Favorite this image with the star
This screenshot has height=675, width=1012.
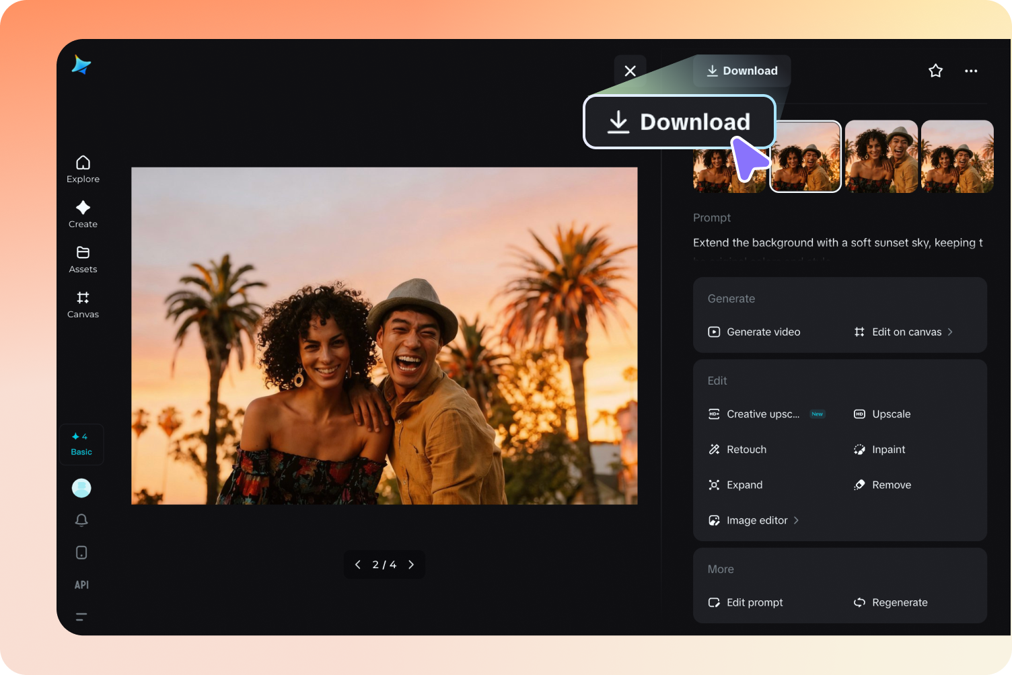click(935, 71)
